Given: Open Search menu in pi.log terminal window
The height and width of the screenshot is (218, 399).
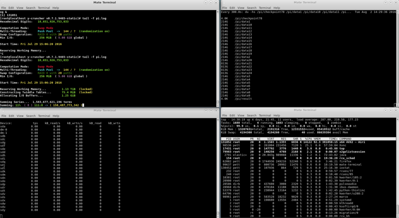Looking at the screenshot, I should pos(30,8).
